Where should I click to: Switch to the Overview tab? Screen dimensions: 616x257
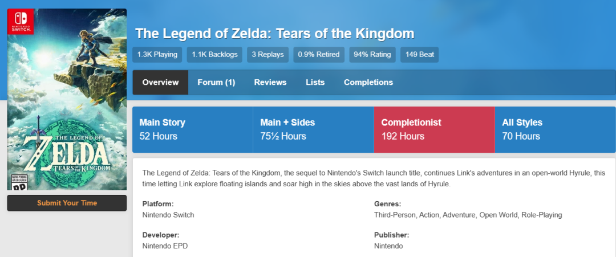coord(160,83)
